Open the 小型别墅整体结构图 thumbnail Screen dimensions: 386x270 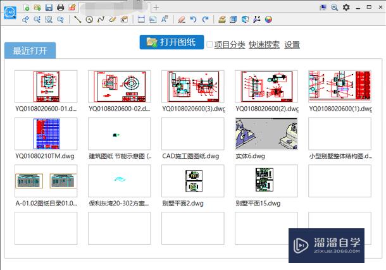[x=340, y=133]
